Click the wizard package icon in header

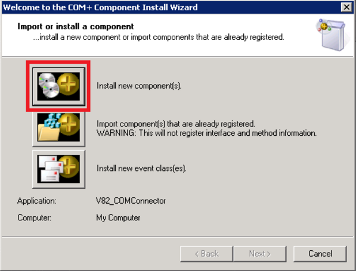[333, 35]
